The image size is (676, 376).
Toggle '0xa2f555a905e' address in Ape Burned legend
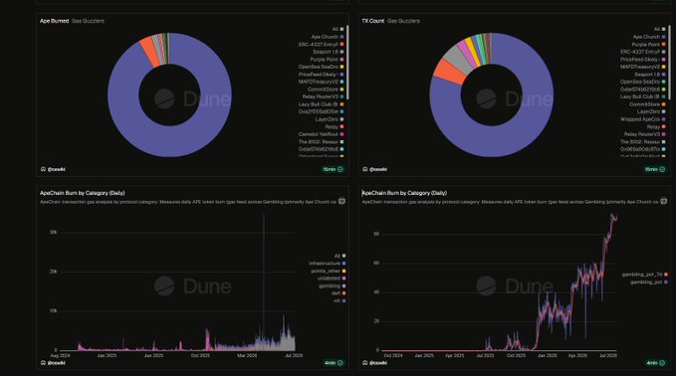pyautogui.click(x=322, y=111)
